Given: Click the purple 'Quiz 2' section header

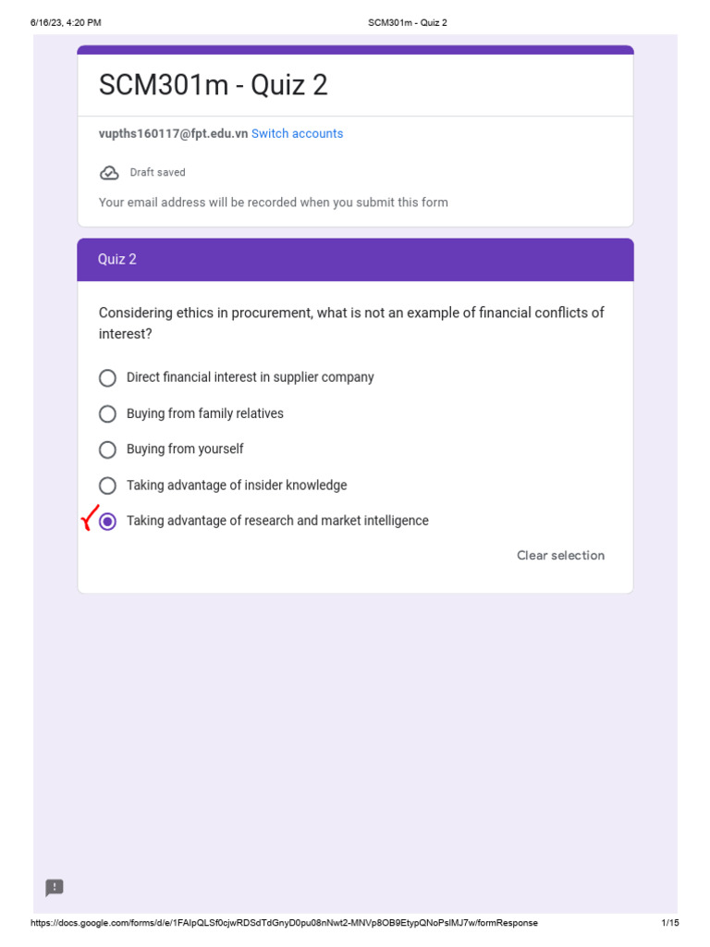Looking at the screenshot, I should point(355,260).
